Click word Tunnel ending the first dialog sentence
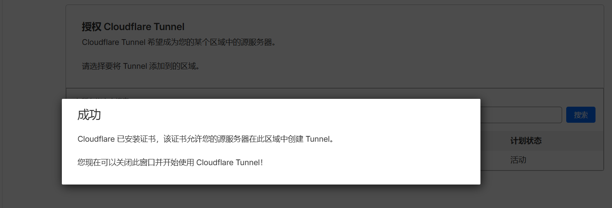The height and width of the screenshot is (208, 612). point(318,139)
